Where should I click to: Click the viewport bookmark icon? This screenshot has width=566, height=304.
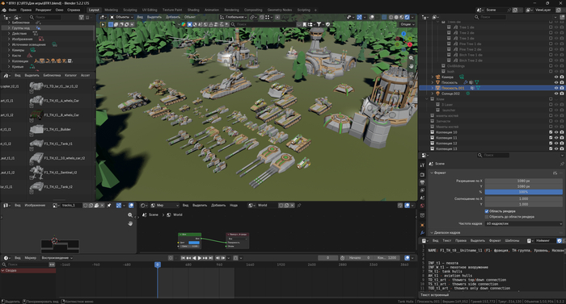[304, 24]
